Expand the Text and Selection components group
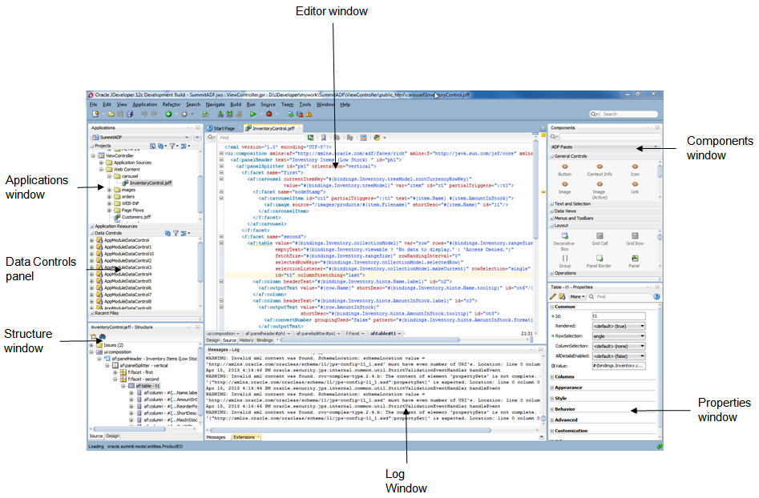759x498 pixels. (x=552, y=204)
